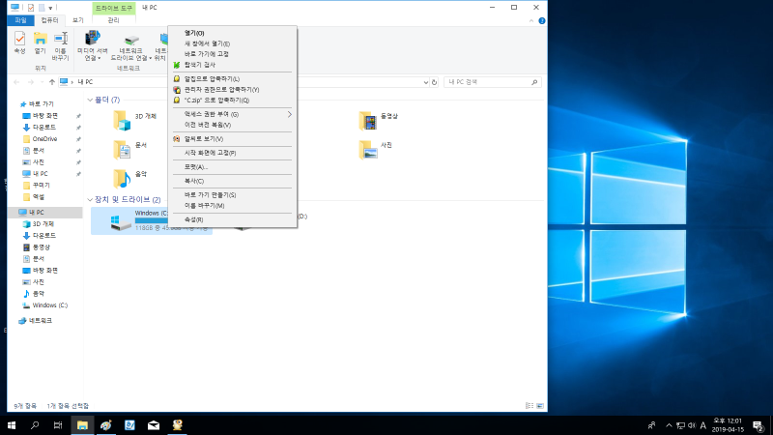Choose 관리자 권한으로 압축하기(Y) menu item
773x435 pixels.
pos(232,90)
